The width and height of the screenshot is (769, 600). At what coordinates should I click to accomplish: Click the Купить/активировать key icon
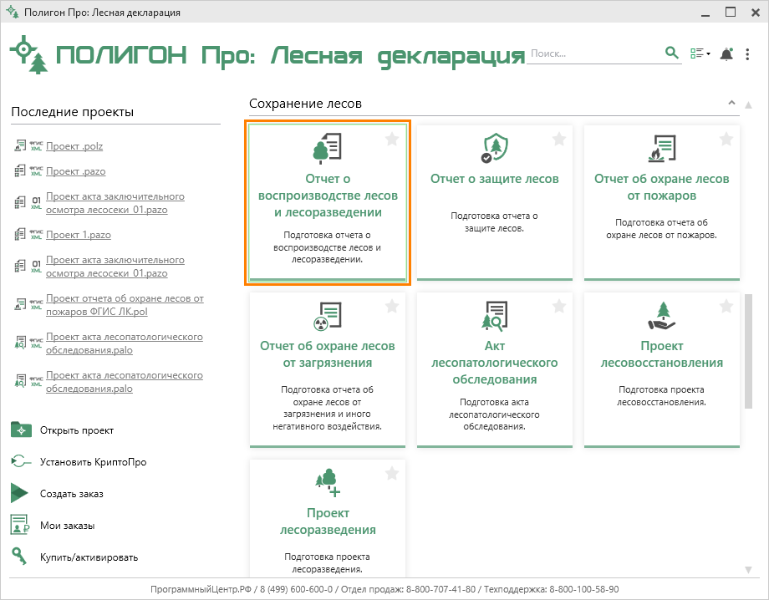[19, 556]
